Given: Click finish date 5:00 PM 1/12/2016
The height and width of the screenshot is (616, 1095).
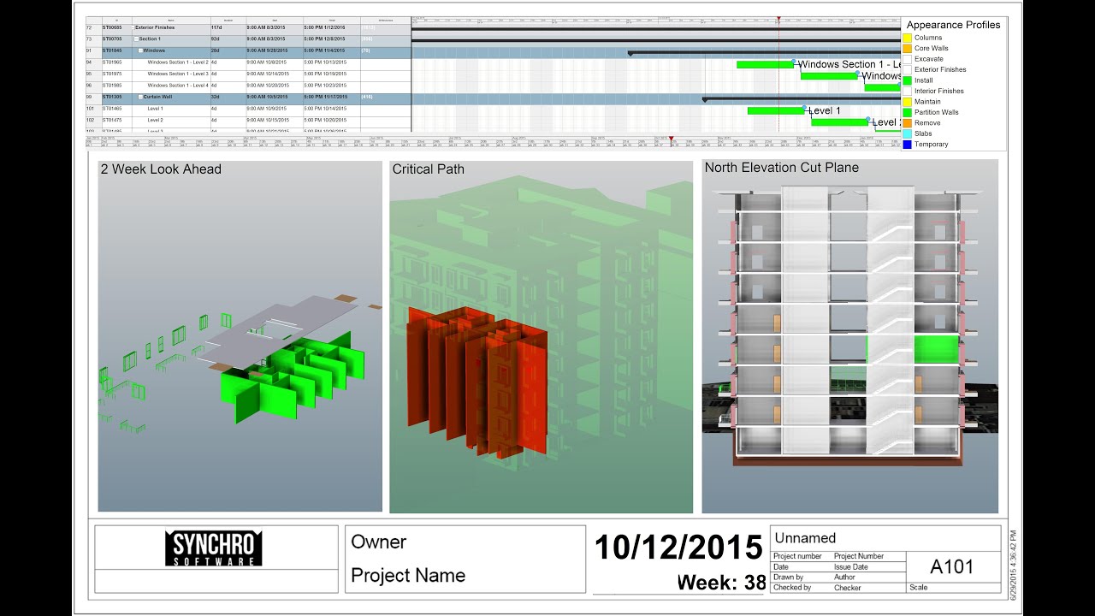Looking at the screenshot, I should tap(324, 27).
